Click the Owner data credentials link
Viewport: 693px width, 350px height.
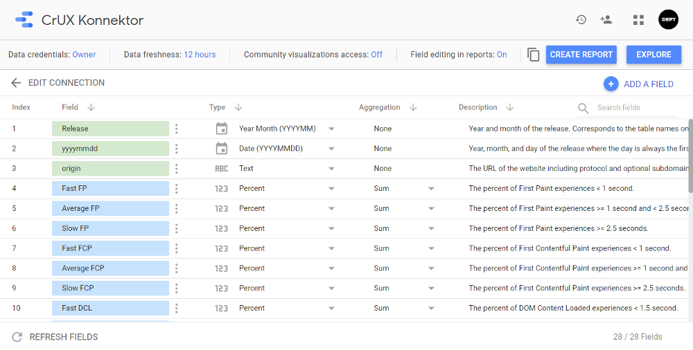[x=84, y=55]
